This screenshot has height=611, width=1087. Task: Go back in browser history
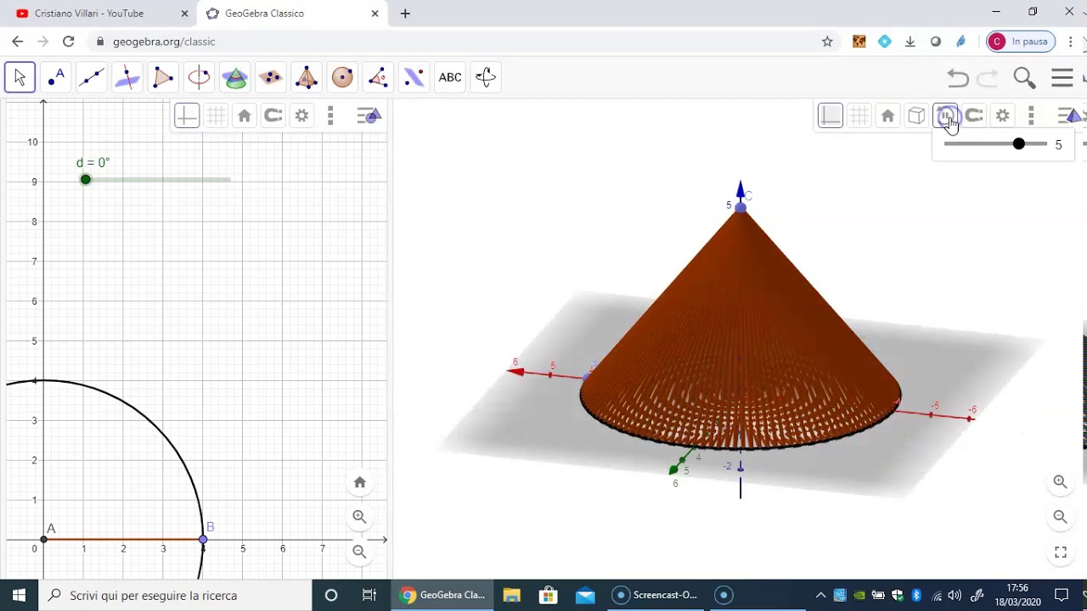pyautogui.click(x=17, y=42)
